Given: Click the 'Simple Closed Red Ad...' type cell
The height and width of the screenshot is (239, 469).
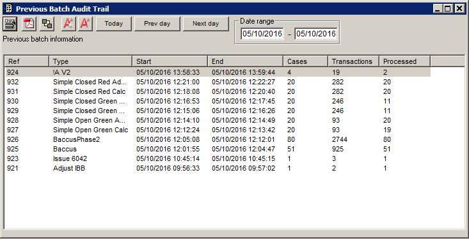Looking at the screenshot, I should (x=90, y=82).
